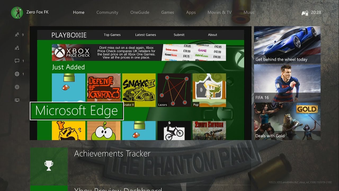This screenshot has width=339, height=191.
Task: Open the Zero Fox FK profile avatar
Action: tap(17, 12)
